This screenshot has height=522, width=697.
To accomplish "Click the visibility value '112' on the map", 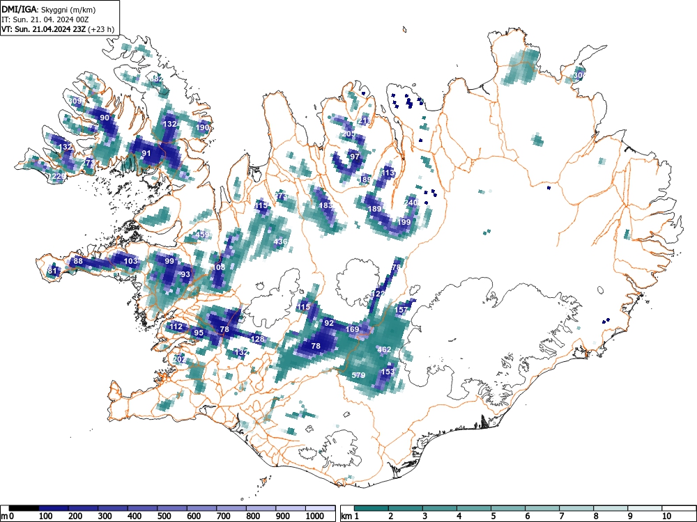I will tap(176, 326).
